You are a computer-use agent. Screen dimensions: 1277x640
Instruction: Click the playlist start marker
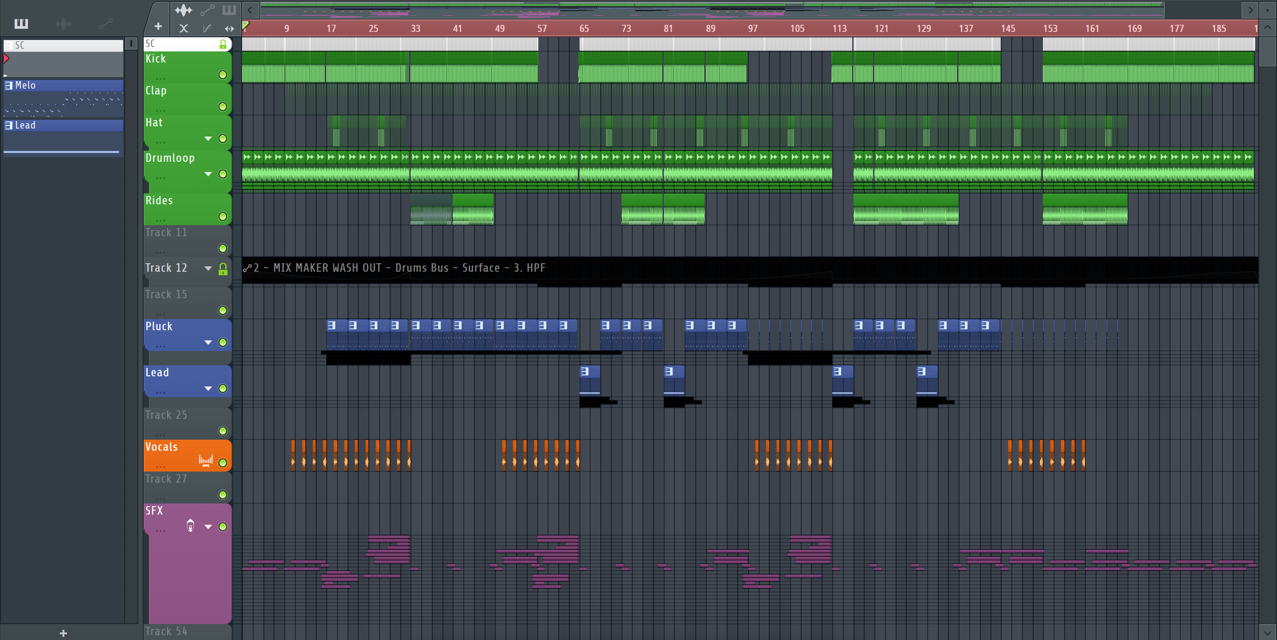click(x=245, y=25)
